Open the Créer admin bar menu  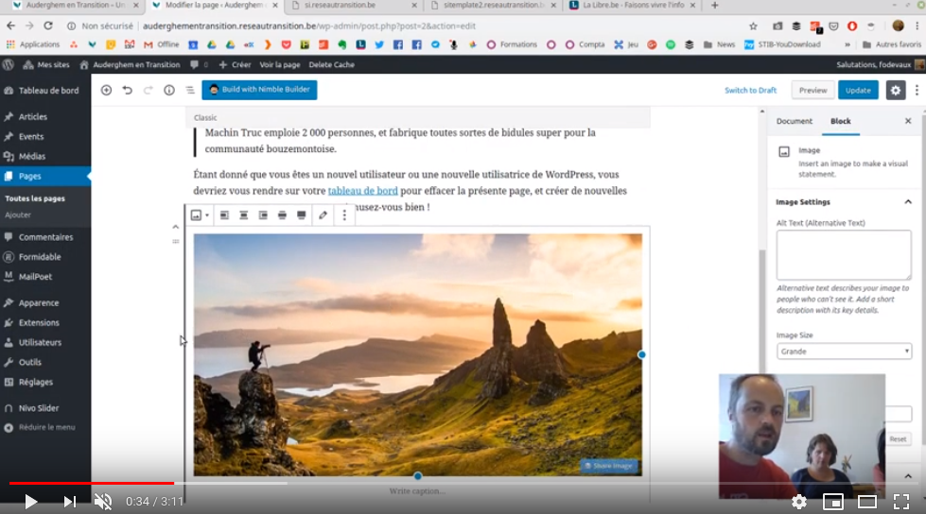coord(235,64)
